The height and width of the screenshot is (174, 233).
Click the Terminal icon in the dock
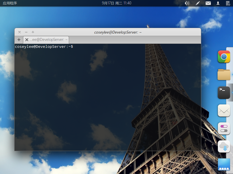coord(224,93)
